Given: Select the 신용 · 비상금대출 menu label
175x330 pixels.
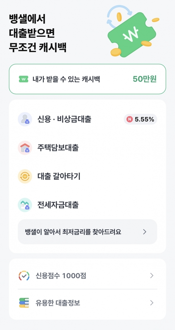Looking at the screenshot, I should coord(64,119).
